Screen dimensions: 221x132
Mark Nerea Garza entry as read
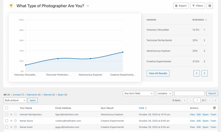[15, 121]
